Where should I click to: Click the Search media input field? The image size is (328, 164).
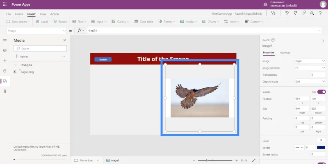pos(40,49)
